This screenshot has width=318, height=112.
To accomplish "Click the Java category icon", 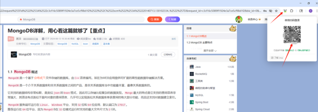I will (x=192, y=67).
